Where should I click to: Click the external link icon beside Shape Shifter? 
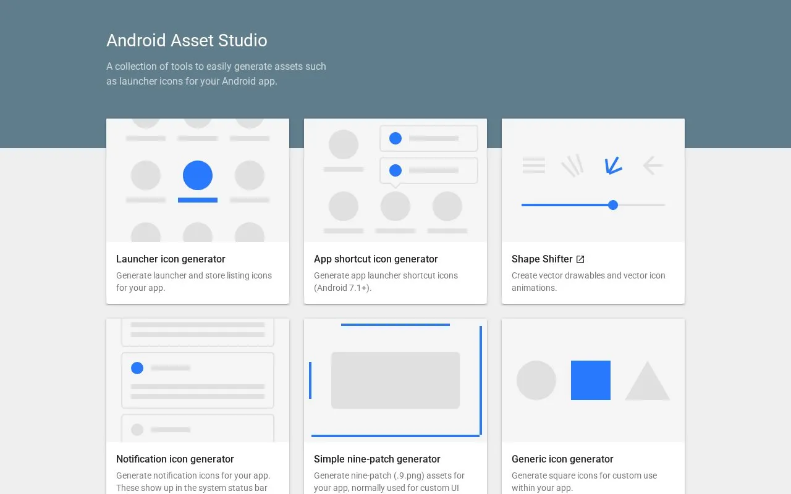coord(580,259)
